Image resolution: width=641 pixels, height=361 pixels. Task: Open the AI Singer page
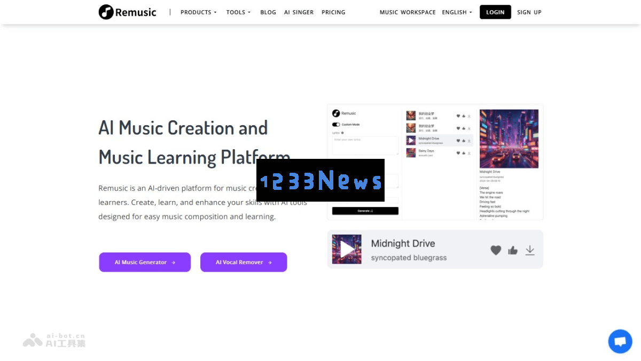click(299, 12)
